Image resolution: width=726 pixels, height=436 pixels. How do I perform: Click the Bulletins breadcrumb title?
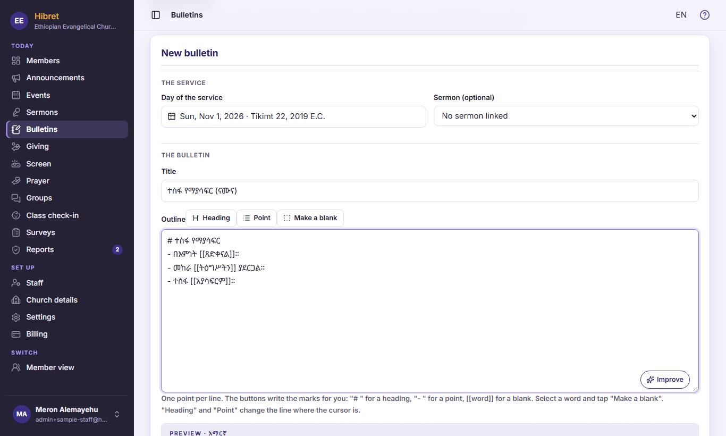click(x=187, y=15)
